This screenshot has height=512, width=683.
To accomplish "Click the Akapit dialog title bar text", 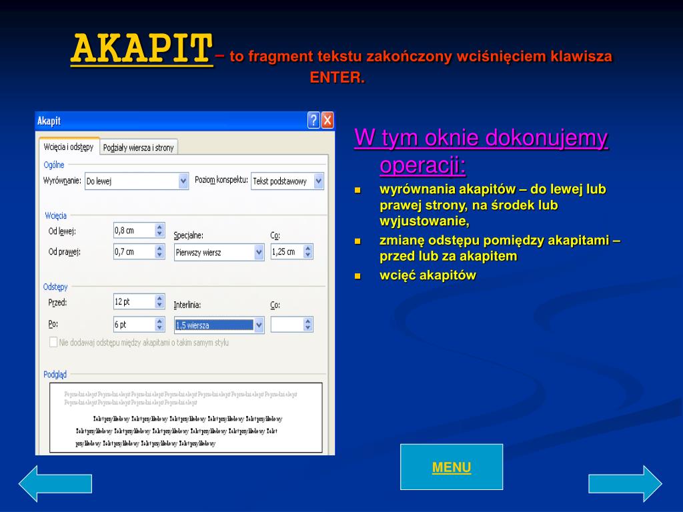I will 49,121.
